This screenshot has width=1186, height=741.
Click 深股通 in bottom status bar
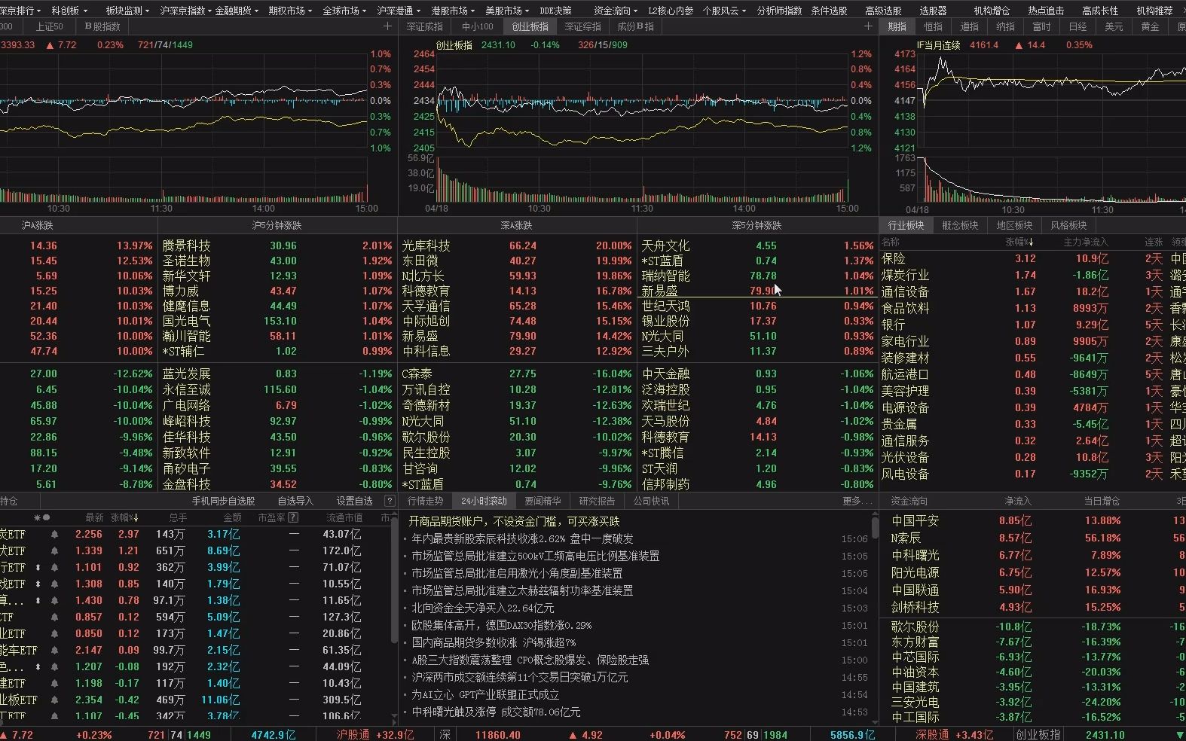pos(932,735)
